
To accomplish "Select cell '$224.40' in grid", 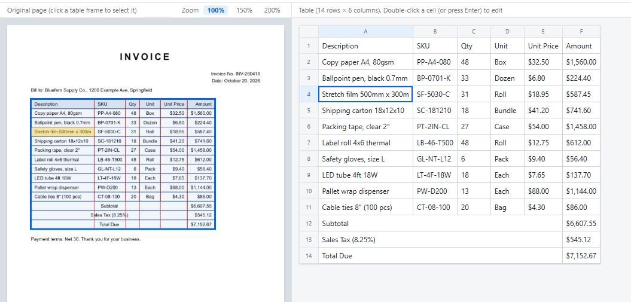I will pyautogui.click(x=581, y=78).
